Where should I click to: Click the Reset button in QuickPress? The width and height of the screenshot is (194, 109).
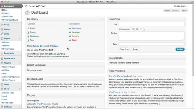135,49
